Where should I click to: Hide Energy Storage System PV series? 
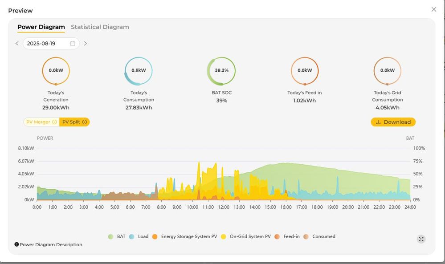(184, 237)
